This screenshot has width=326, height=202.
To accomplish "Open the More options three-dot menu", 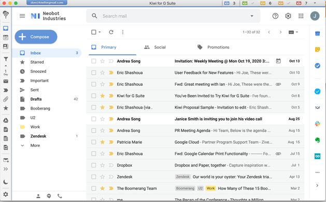I will tap(123, 32).
